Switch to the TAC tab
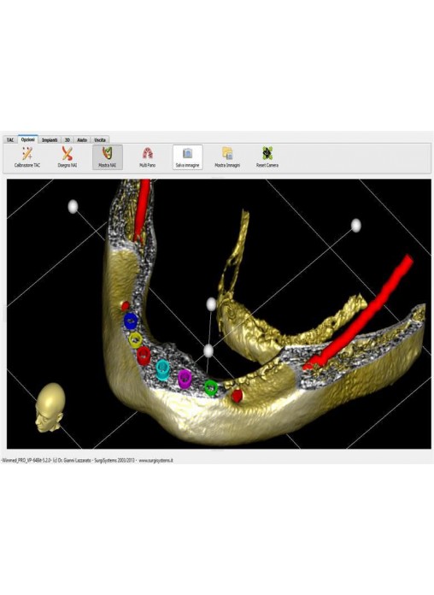 [x=10, y=140]
